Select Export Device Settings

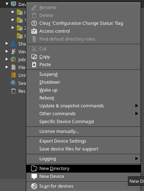[x=83, y=141]
